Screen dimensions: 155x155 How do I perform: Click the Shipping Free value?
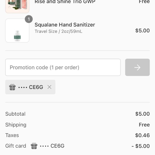point(144,125)
